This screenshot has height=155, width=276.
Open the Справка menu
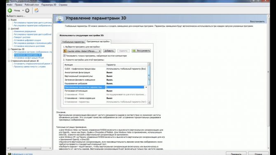click(63, 5)
